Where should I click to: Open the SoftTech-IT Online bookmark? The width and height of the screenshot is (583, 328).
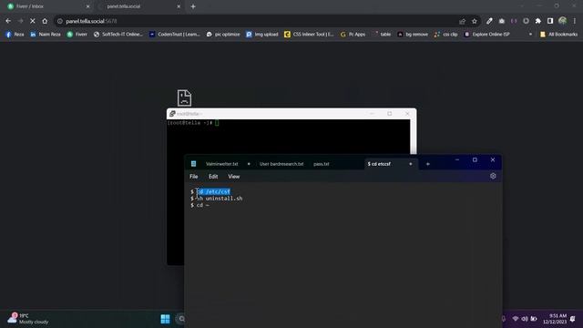coord(118,35)
